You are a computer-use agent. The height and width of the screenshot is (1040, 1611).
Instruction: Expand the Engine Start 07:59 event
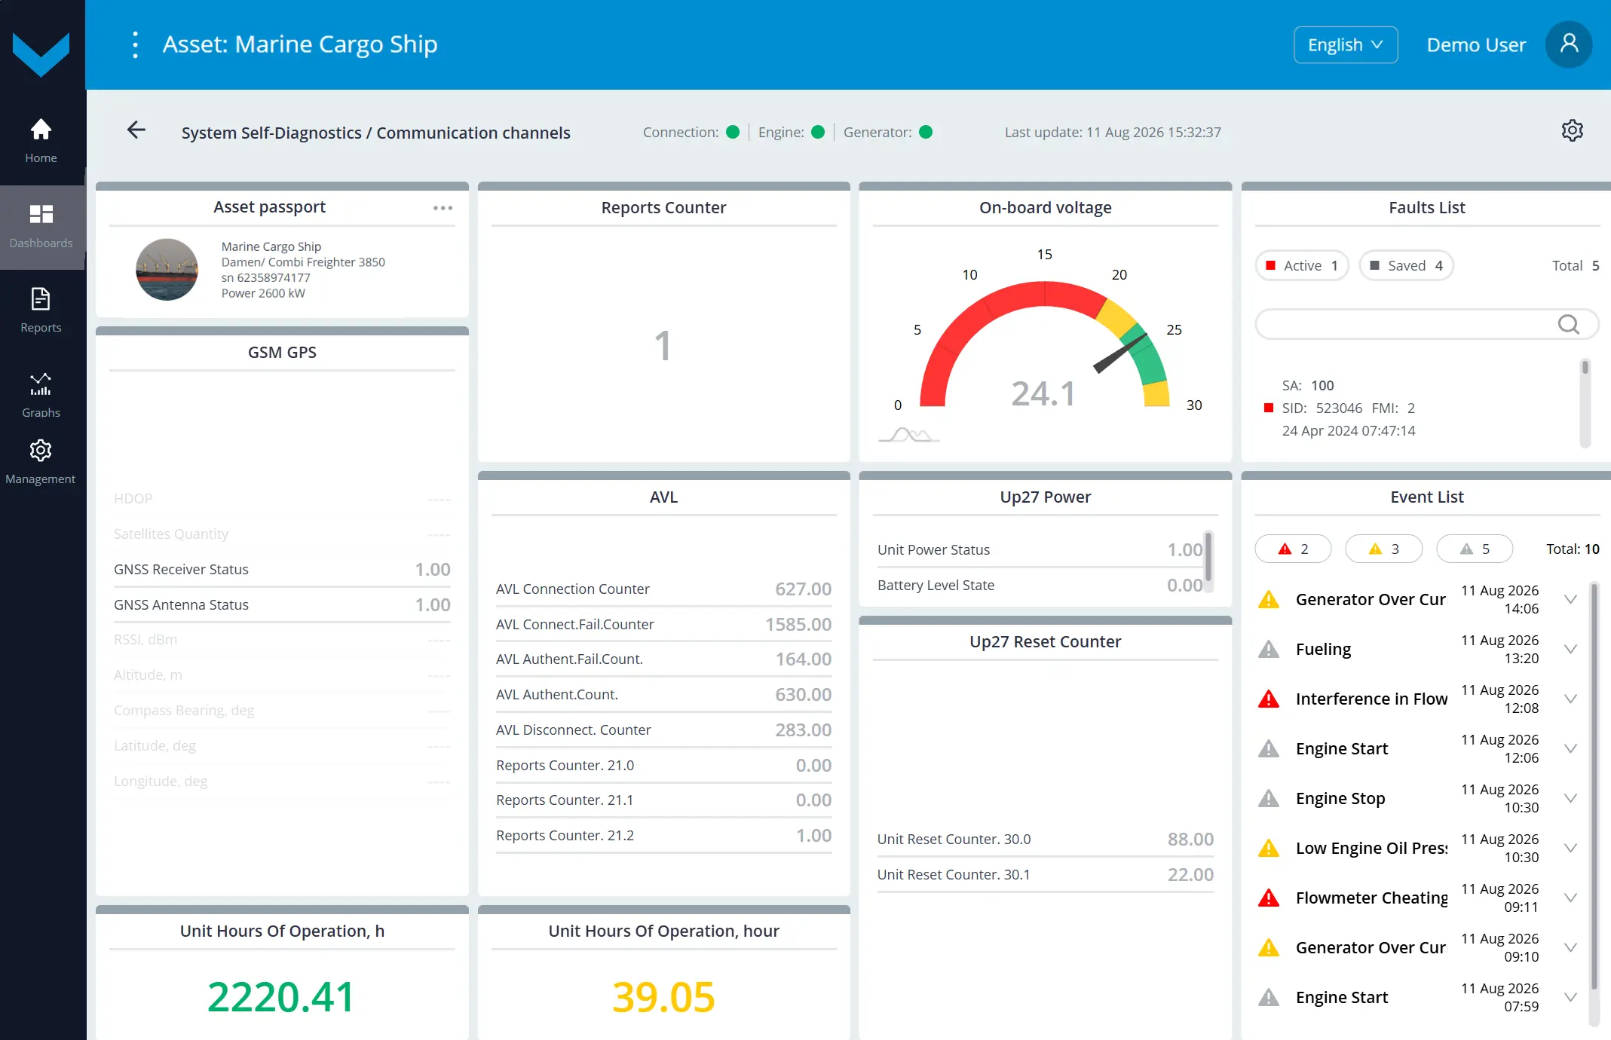coord(1570,997)
